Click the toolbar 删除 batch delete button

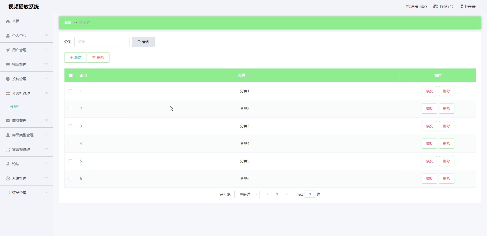pyautogui.click(x=98, y=58)
